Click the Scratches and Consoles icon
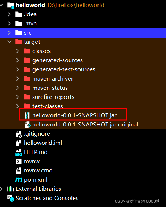The height and width of the screenshot is (207, 166). [x=11, y=198]
